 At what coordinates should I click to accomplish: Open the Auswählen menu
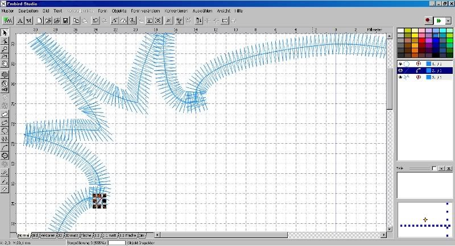tap(202, 11)
